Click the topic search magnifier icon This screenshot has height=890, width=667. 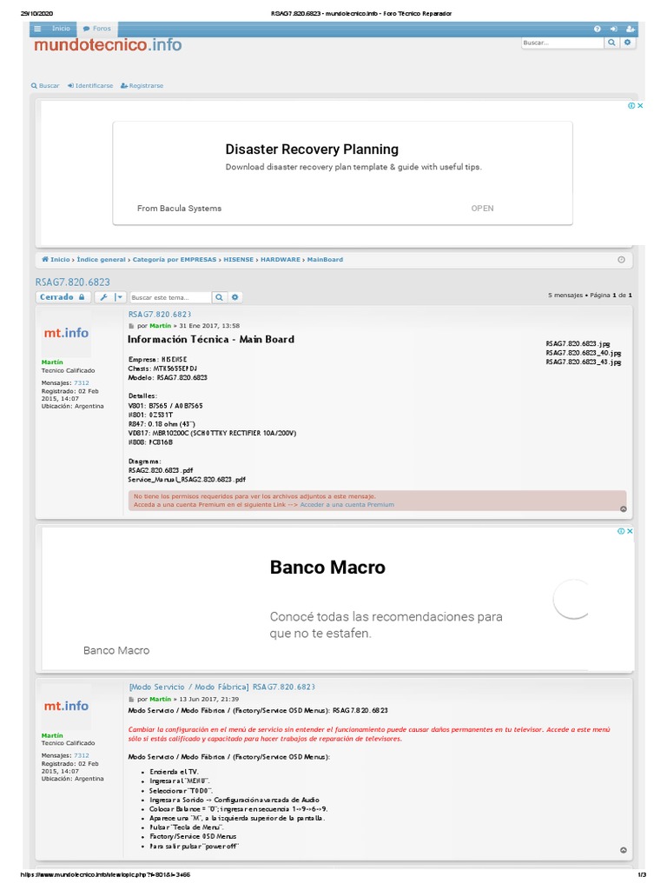click(219, 297)
